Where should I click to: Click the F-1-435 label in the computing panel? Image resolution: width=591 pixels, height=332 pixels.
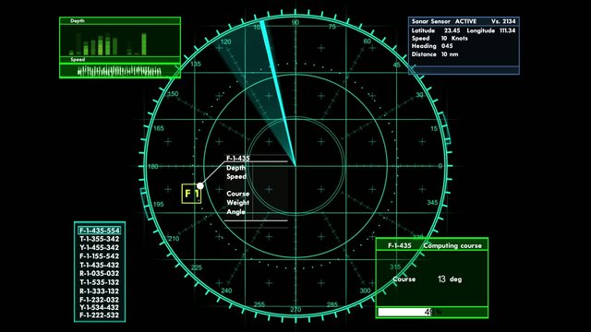[400, 246]
